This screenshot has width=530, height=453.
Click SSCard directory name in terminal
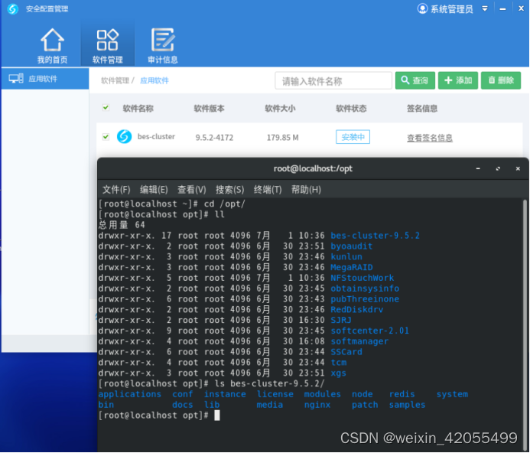(346, 352)
